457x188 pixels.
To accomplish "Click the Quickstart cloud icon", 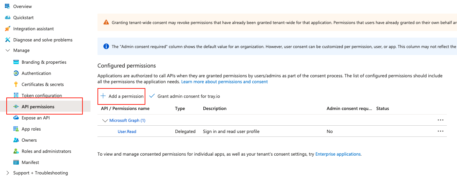I will pyautogui.click(x=7, y=17).
